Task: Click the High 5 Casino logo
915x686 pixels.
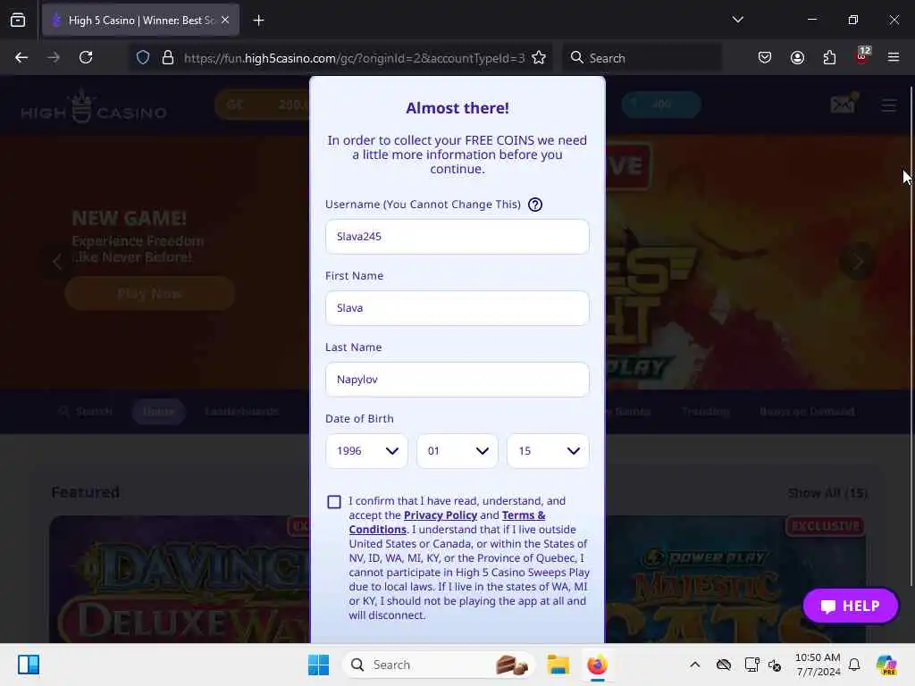Action: pyautogui.click(x=93, y=107)
